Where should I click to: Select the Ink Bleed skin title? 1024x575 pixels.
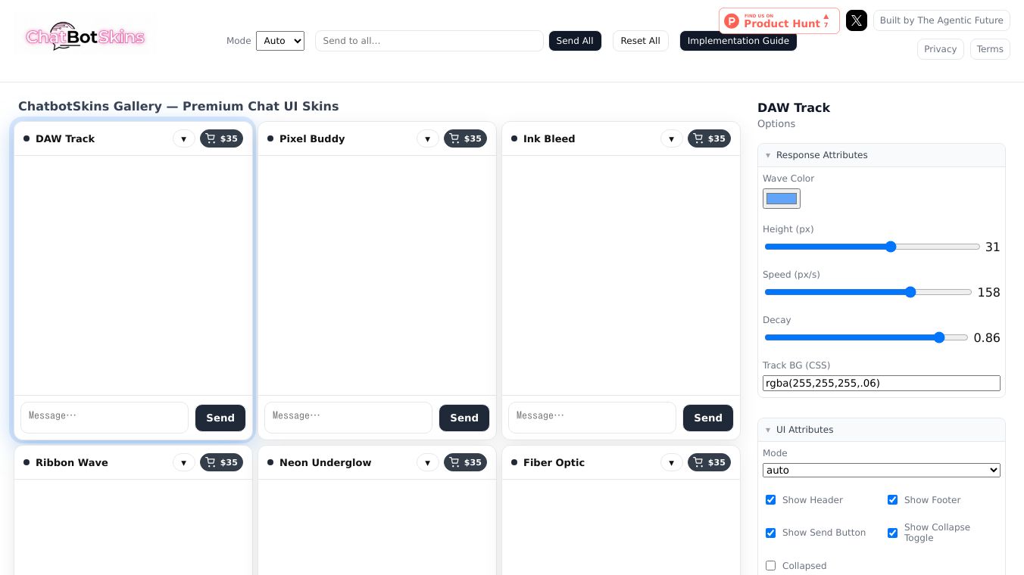(x=549, y=138)
